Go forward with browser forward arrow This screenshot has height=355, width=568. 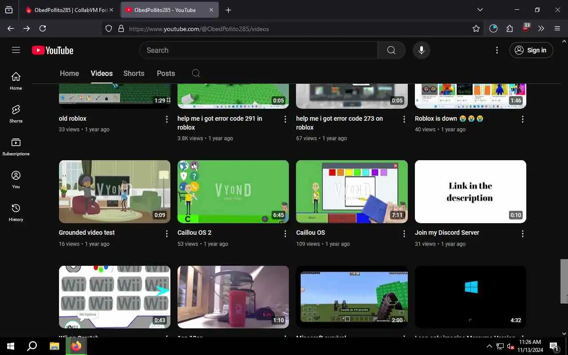click(x=27, y=28)
